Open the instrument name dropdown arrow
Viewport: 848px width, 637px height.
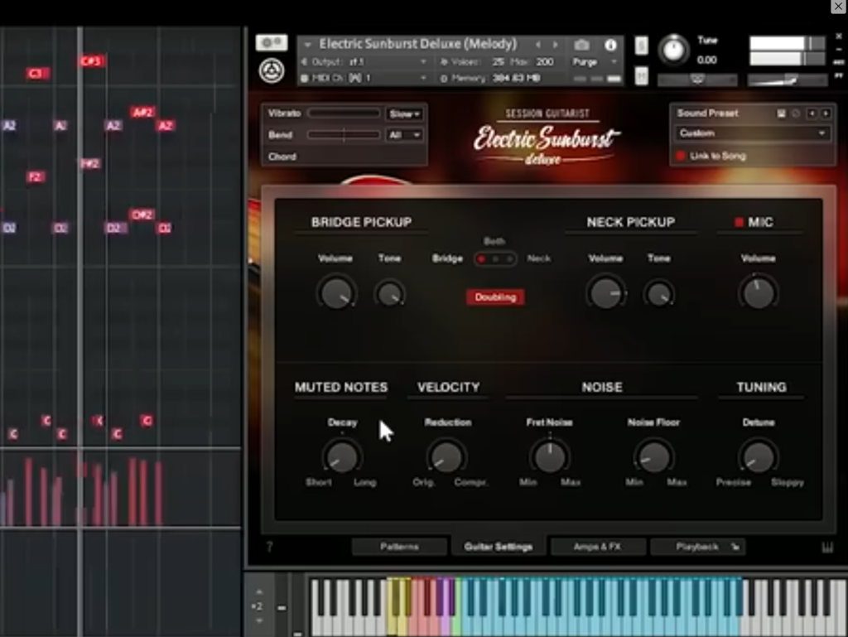coord(308,45)
